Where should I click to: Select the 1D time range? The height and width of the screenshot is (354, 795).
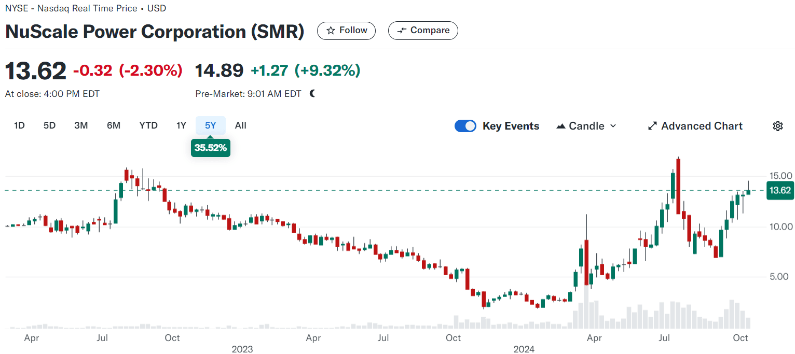(19, 125)
